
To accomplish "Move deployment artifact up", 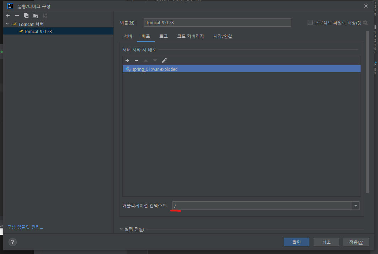I will tap(145, 60).
